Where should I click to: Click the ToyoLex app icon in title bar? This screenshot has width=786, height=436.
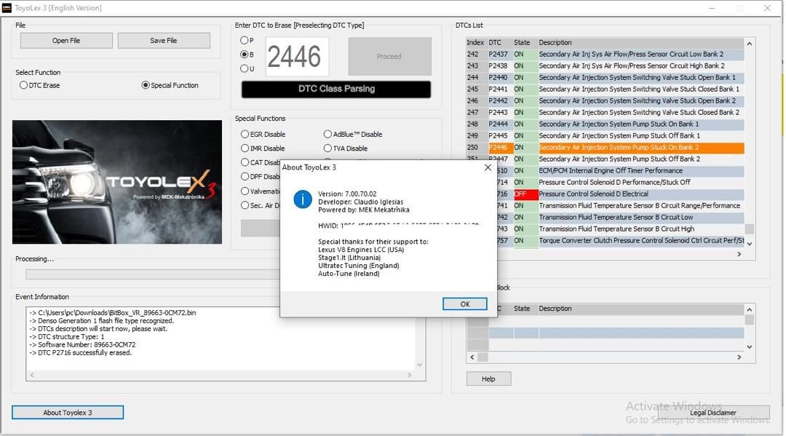[x=7, y=8]
